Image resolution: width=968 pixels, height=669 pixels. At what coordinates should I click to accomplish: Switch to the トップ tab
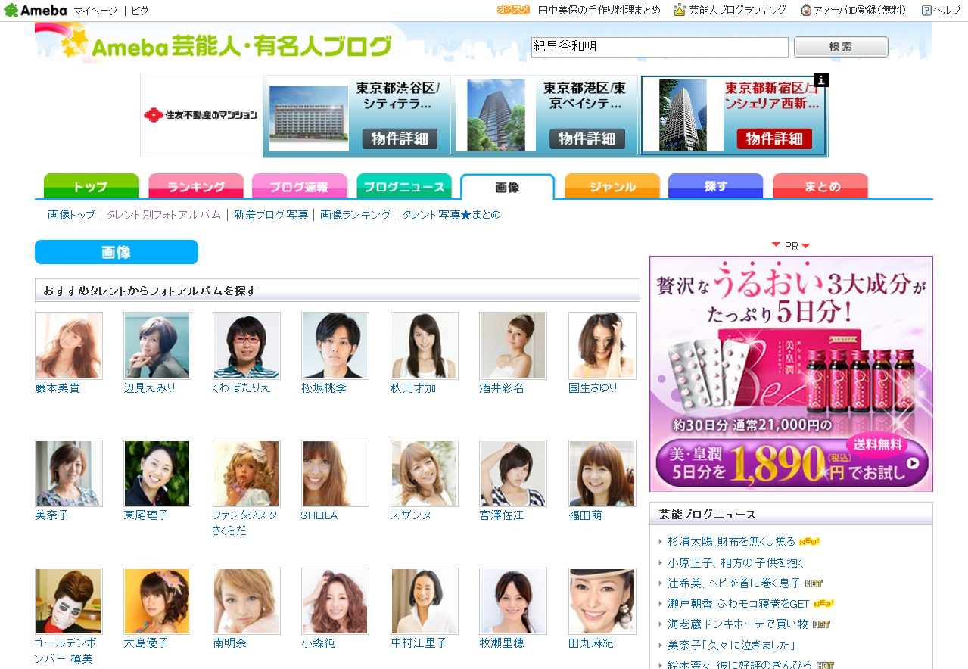click(91, 186)
